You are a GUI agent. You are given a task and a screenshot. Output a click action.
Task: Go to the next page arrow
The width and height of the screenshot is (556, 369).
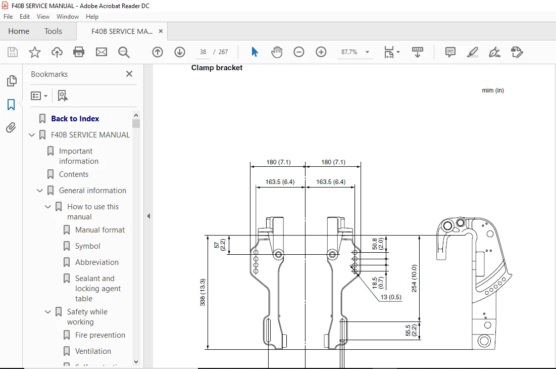pyautogui.click(x=180, y=52)
